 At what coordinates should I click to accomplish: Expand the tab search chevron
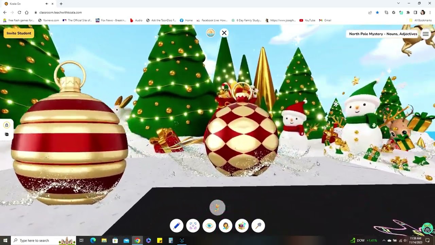[398, 3]
